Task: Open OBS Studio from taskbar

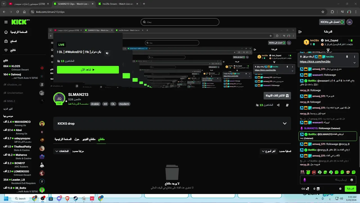Action: (42, 198)
